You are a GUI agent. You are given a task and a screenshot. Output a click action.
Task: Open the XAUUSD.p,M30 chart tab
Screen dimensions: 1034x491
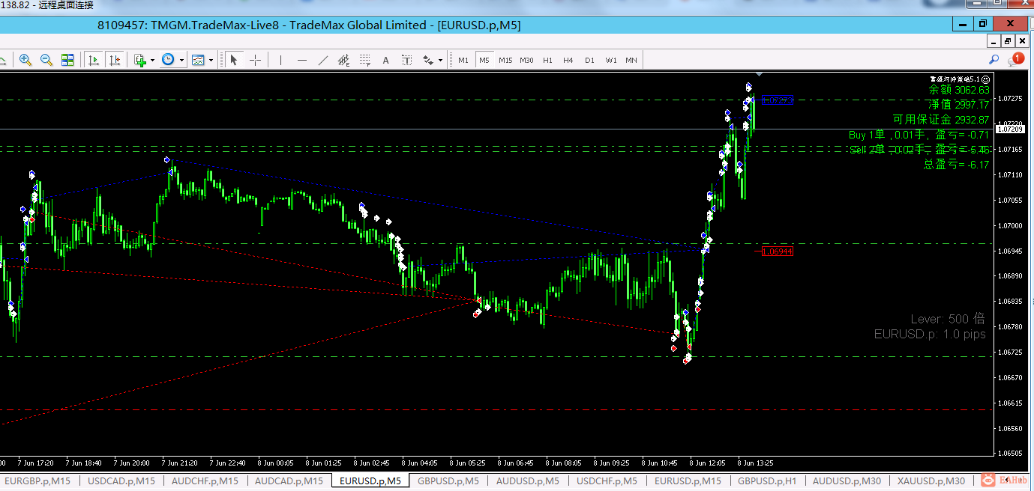coord(931,481)
